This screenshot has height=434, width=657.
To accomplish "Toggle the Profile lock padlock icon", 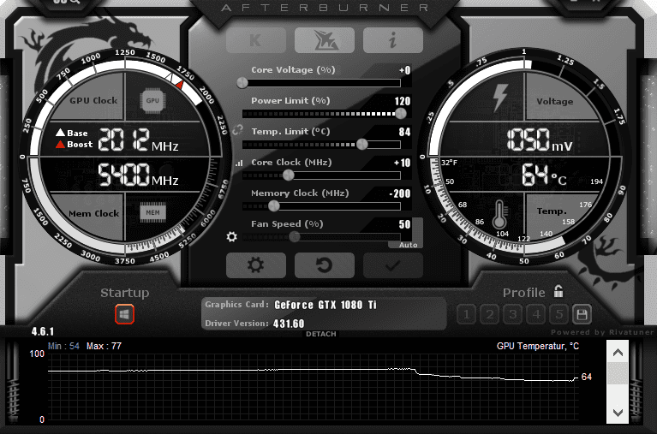I will (x=558, y=291).
